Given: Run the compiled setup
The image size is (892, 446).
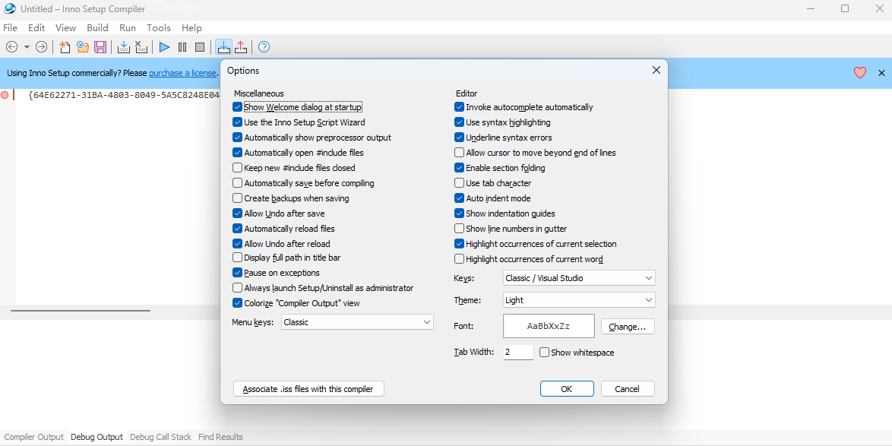Looking at the screenshot, I should click(x=164, y=46).
